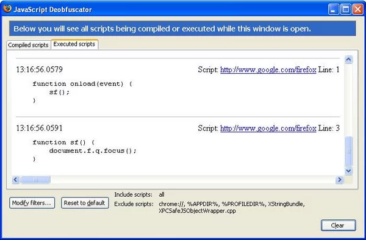Click the vertical scrollbar thumb

[348, 151]
